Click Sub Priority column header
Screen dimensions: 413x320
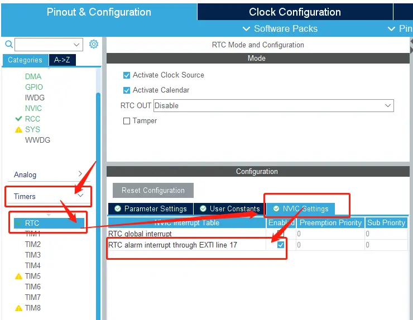click(x=386, y=222)
